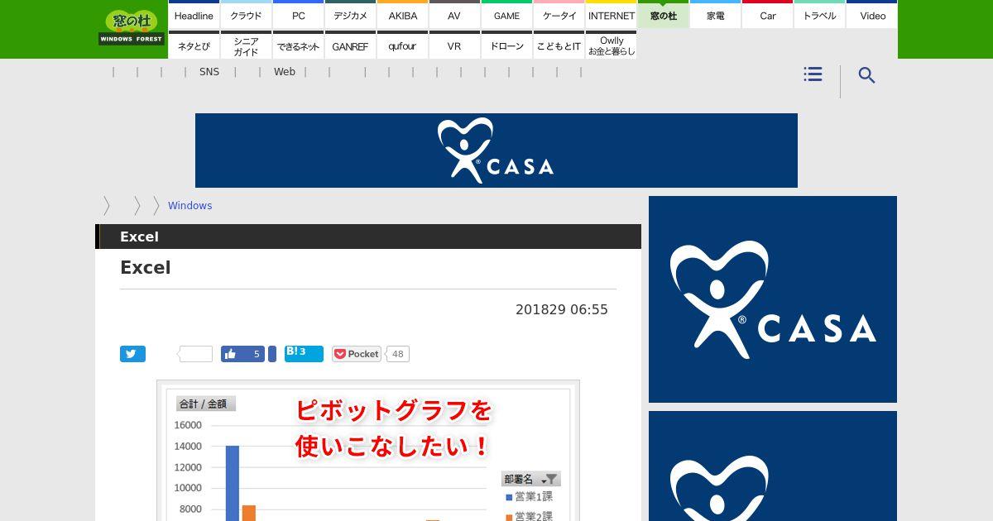Open the トラベル tab

pos(819,14)
